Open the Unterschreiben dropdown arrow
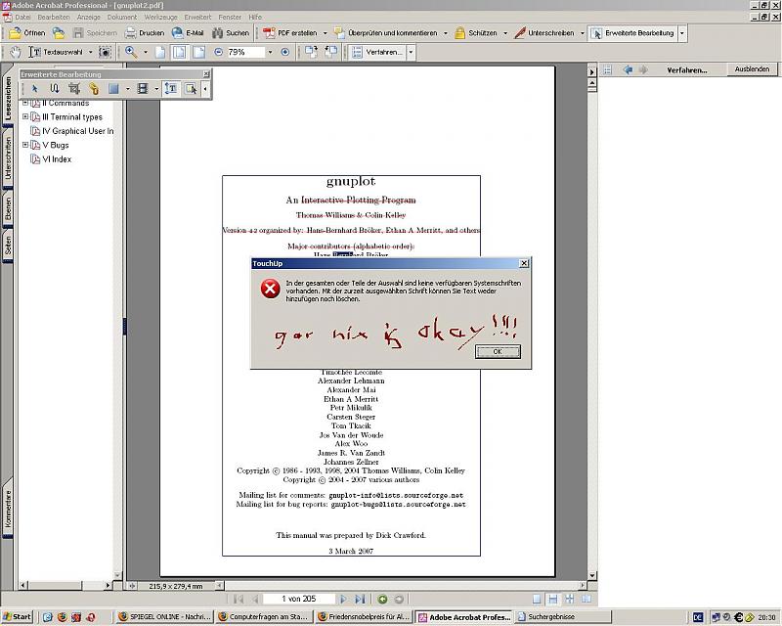Viewport: 782px width, 626px height. [x=582, y=33]
